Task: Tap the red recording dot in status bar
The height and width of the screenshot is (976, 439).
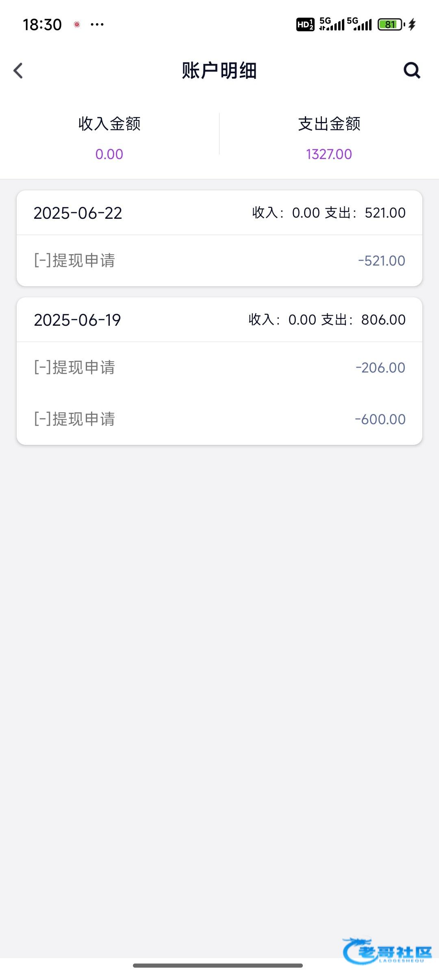Action: [77, 25]
